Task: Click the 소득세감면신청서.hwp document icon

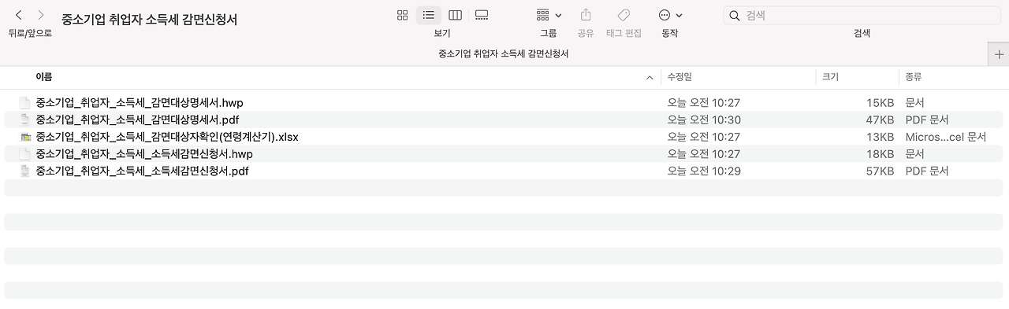Action: click(x=25, y=153)
